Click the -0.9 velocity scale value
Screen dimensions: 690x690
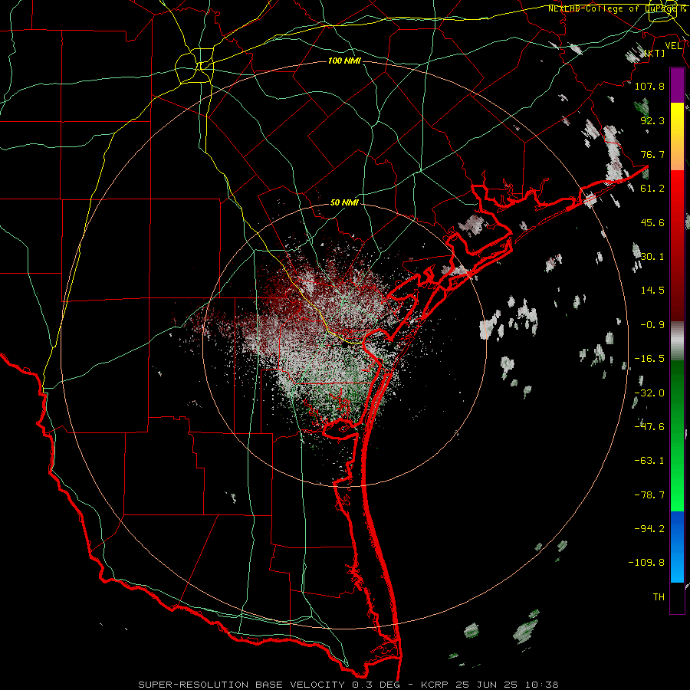tap(652, 325)
